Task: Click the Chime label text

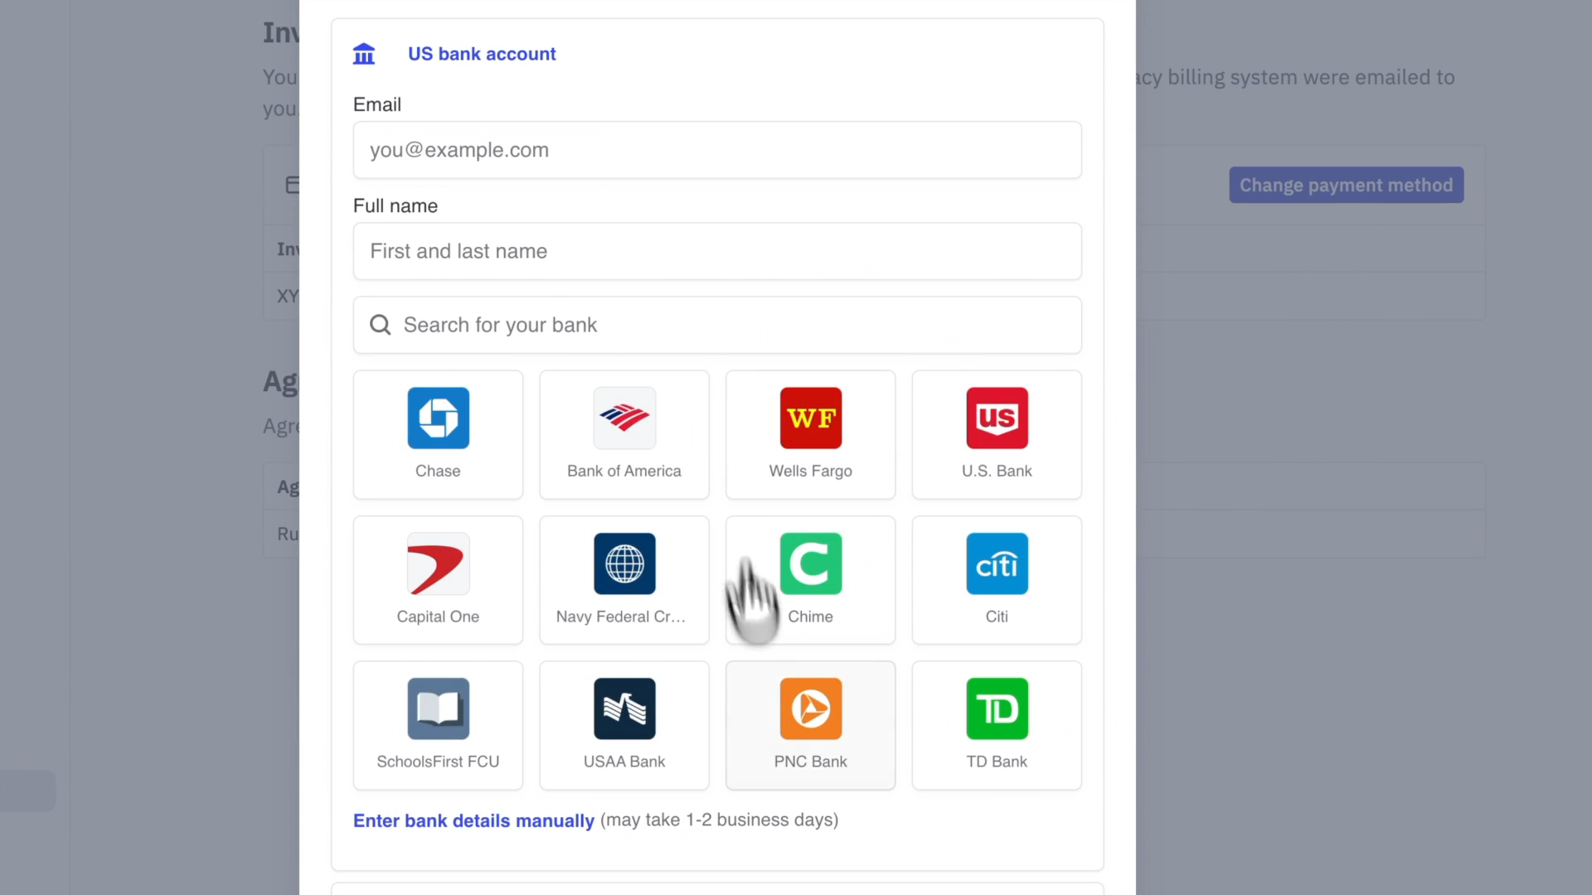Action: pyautogui.click(x=810, y=617)
